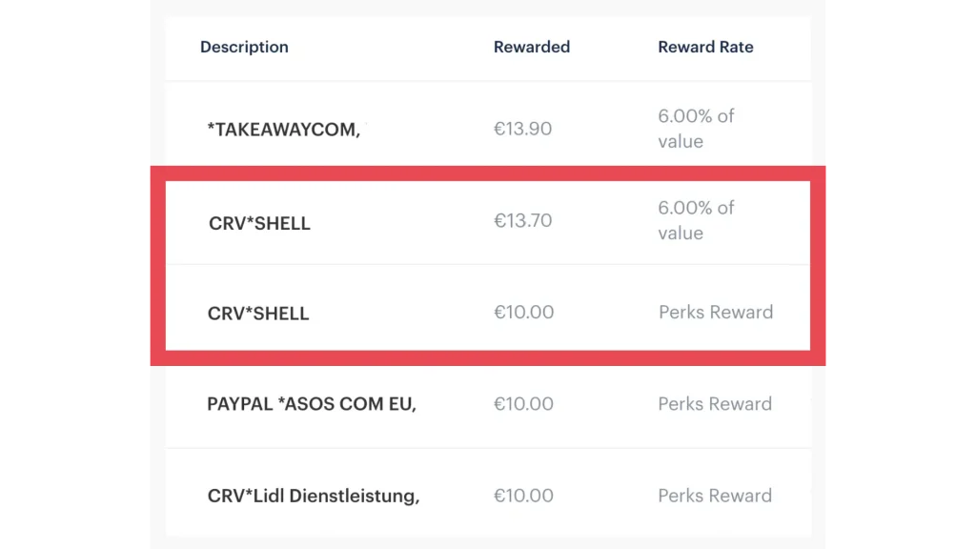Select the €10.00 amount for Lidl

tap(523, 496)
